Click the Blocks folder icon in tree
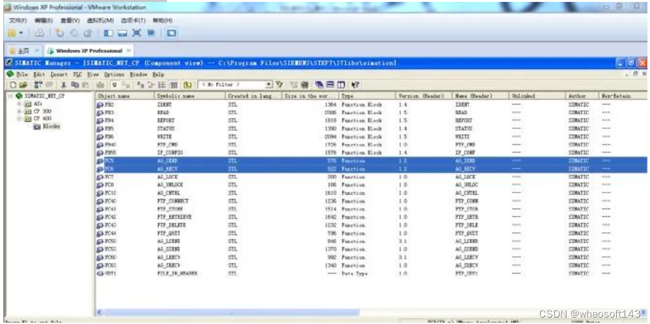This screenshot has height=324, width=650. [36, 126]
